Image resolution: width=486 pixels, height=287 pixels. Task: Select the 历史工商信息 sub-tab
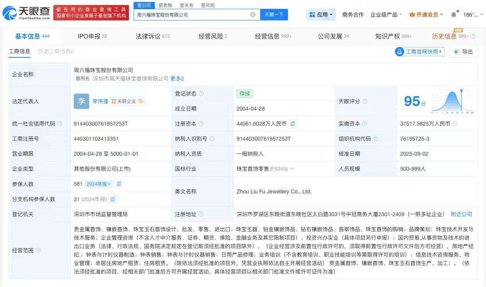click(56, 51)
